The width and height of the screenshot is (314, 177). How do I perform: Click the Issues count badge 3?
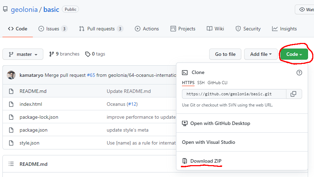pos(64,29)
